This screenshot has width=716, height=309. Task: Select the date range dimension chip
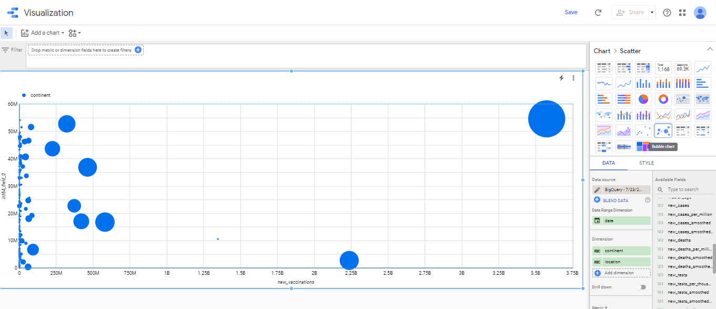pos(621,221)
